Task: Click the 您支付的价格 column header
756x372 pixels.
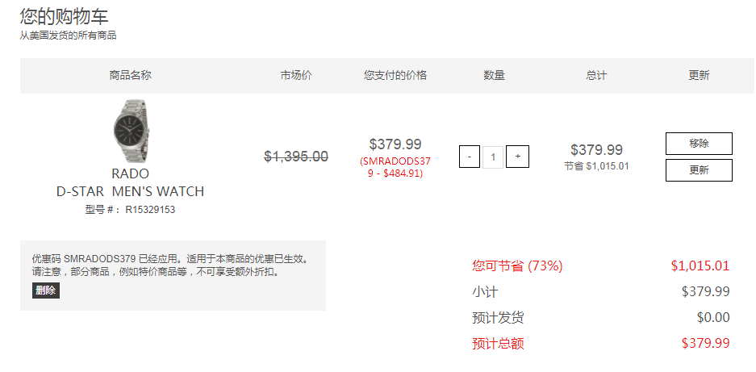Action: 395,75
